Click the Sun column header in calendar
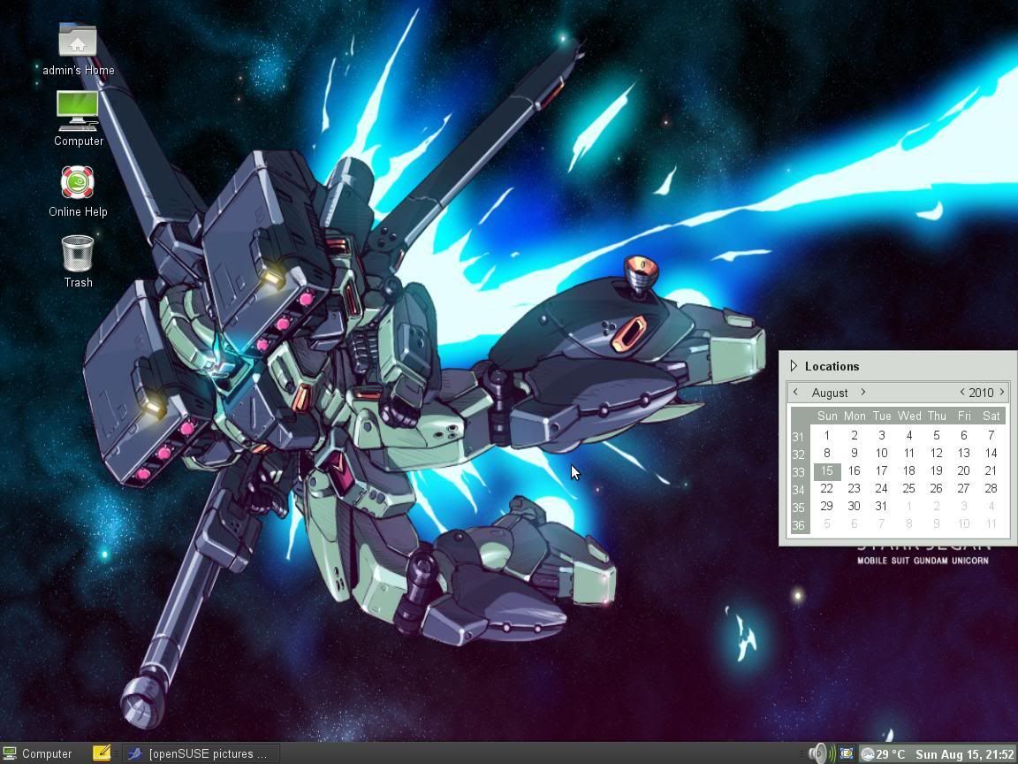 [827, 416]
